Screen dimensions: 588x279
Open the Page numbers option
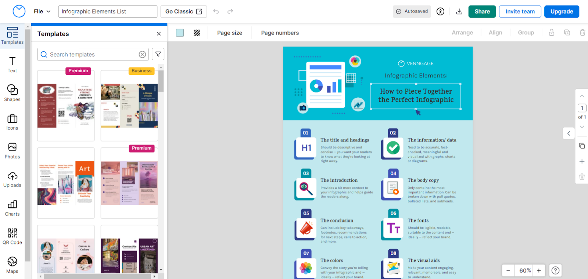[x=280, y=33]
